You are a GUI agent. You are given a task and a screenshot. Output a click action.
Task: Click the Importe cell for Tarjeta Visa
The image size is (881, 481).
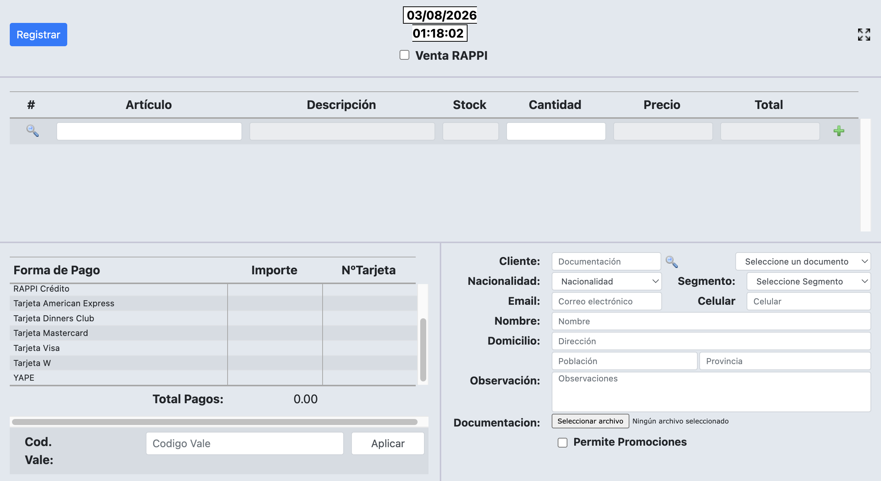pyautogui.click(x=275, y=348)
